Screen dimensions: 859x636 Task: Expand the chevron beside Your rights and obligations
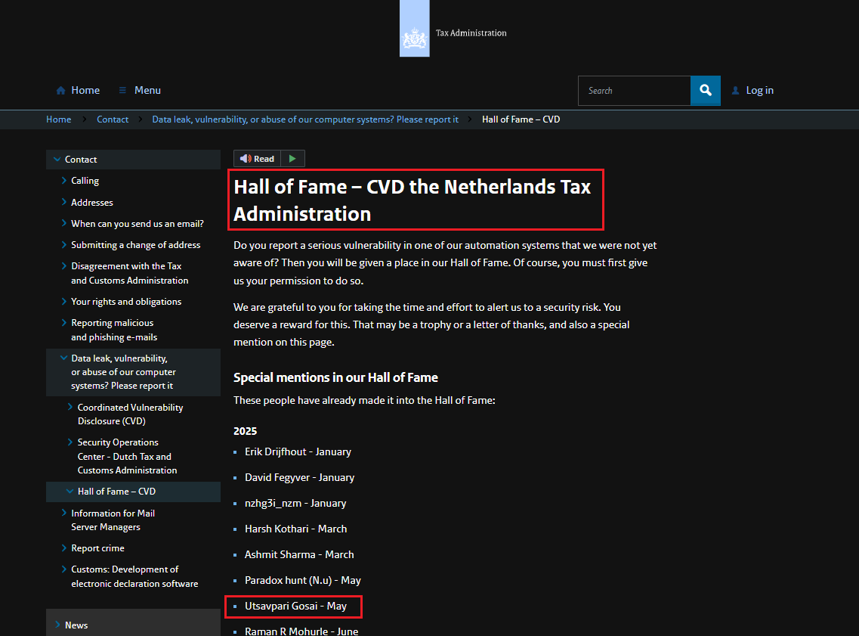[x=64, y=301]
